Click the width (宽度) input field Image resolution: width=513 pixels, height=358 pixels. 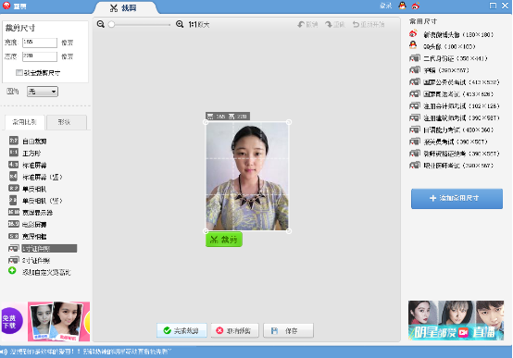(x=40, y=43)
